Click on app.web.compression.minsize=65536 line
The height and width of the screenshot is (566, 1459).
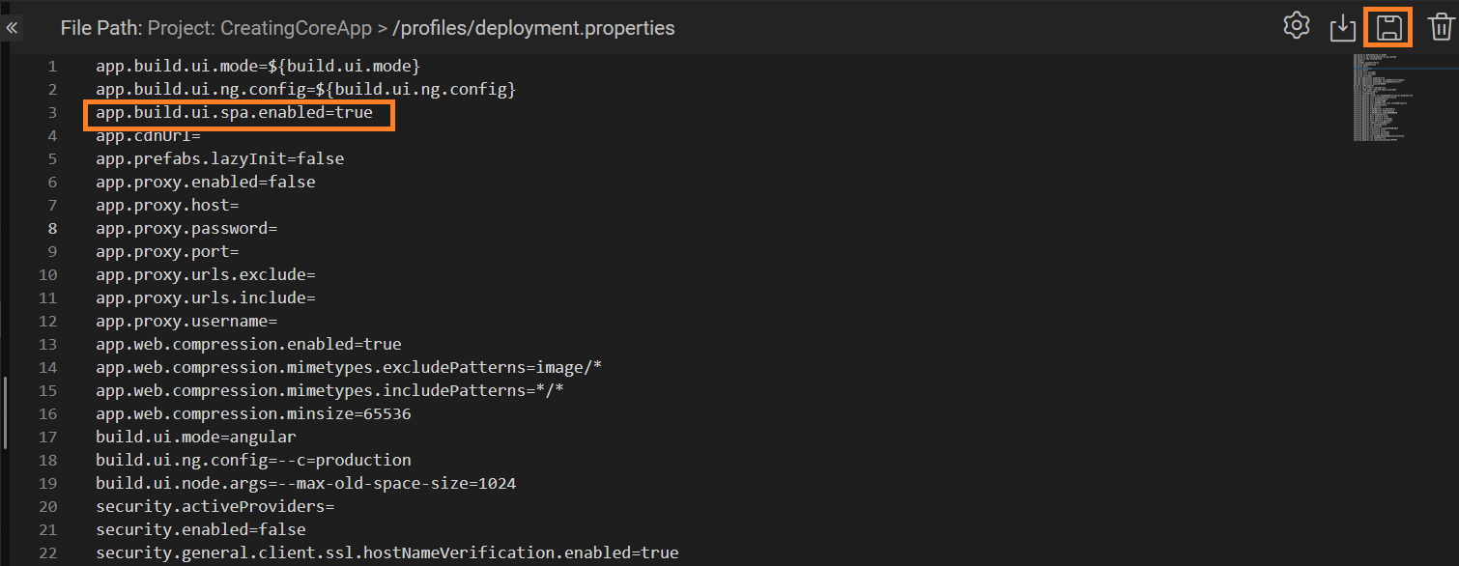point(253,414)
